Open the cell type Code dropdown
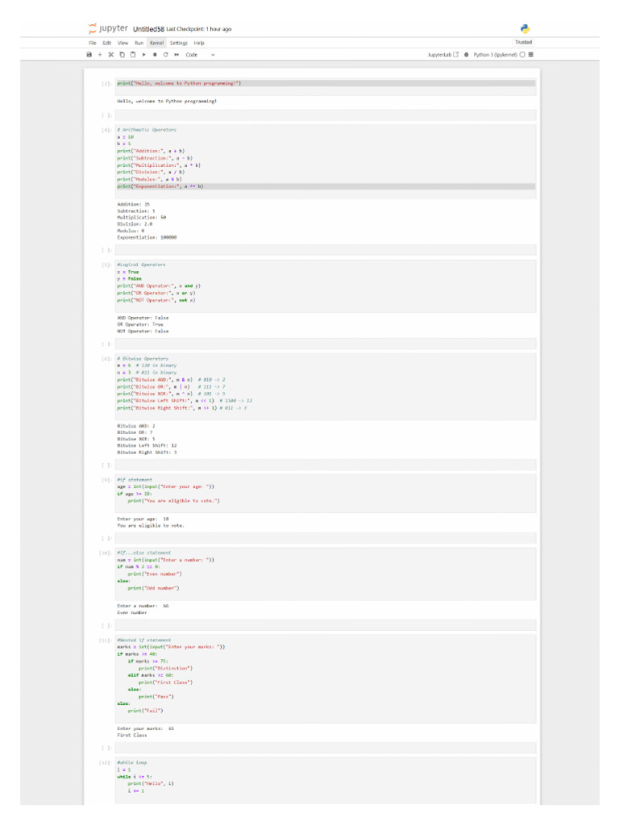 (200, 55)
